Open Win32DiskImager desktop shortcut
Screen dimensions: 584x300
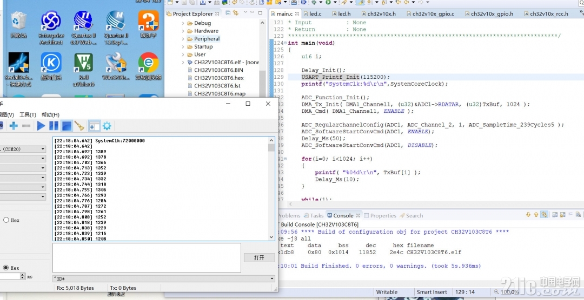click(116, 66)
